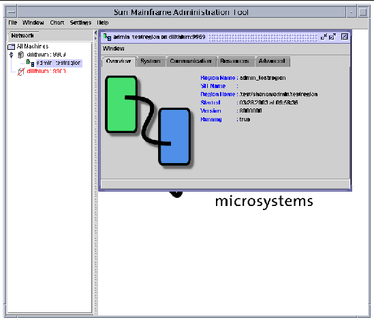
Task: Click the Region Home label
Action: tap(218, 94)
